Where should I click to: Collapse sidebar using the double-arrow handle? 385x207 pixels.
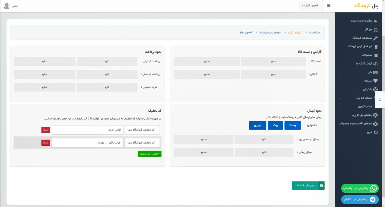[380, 100]
